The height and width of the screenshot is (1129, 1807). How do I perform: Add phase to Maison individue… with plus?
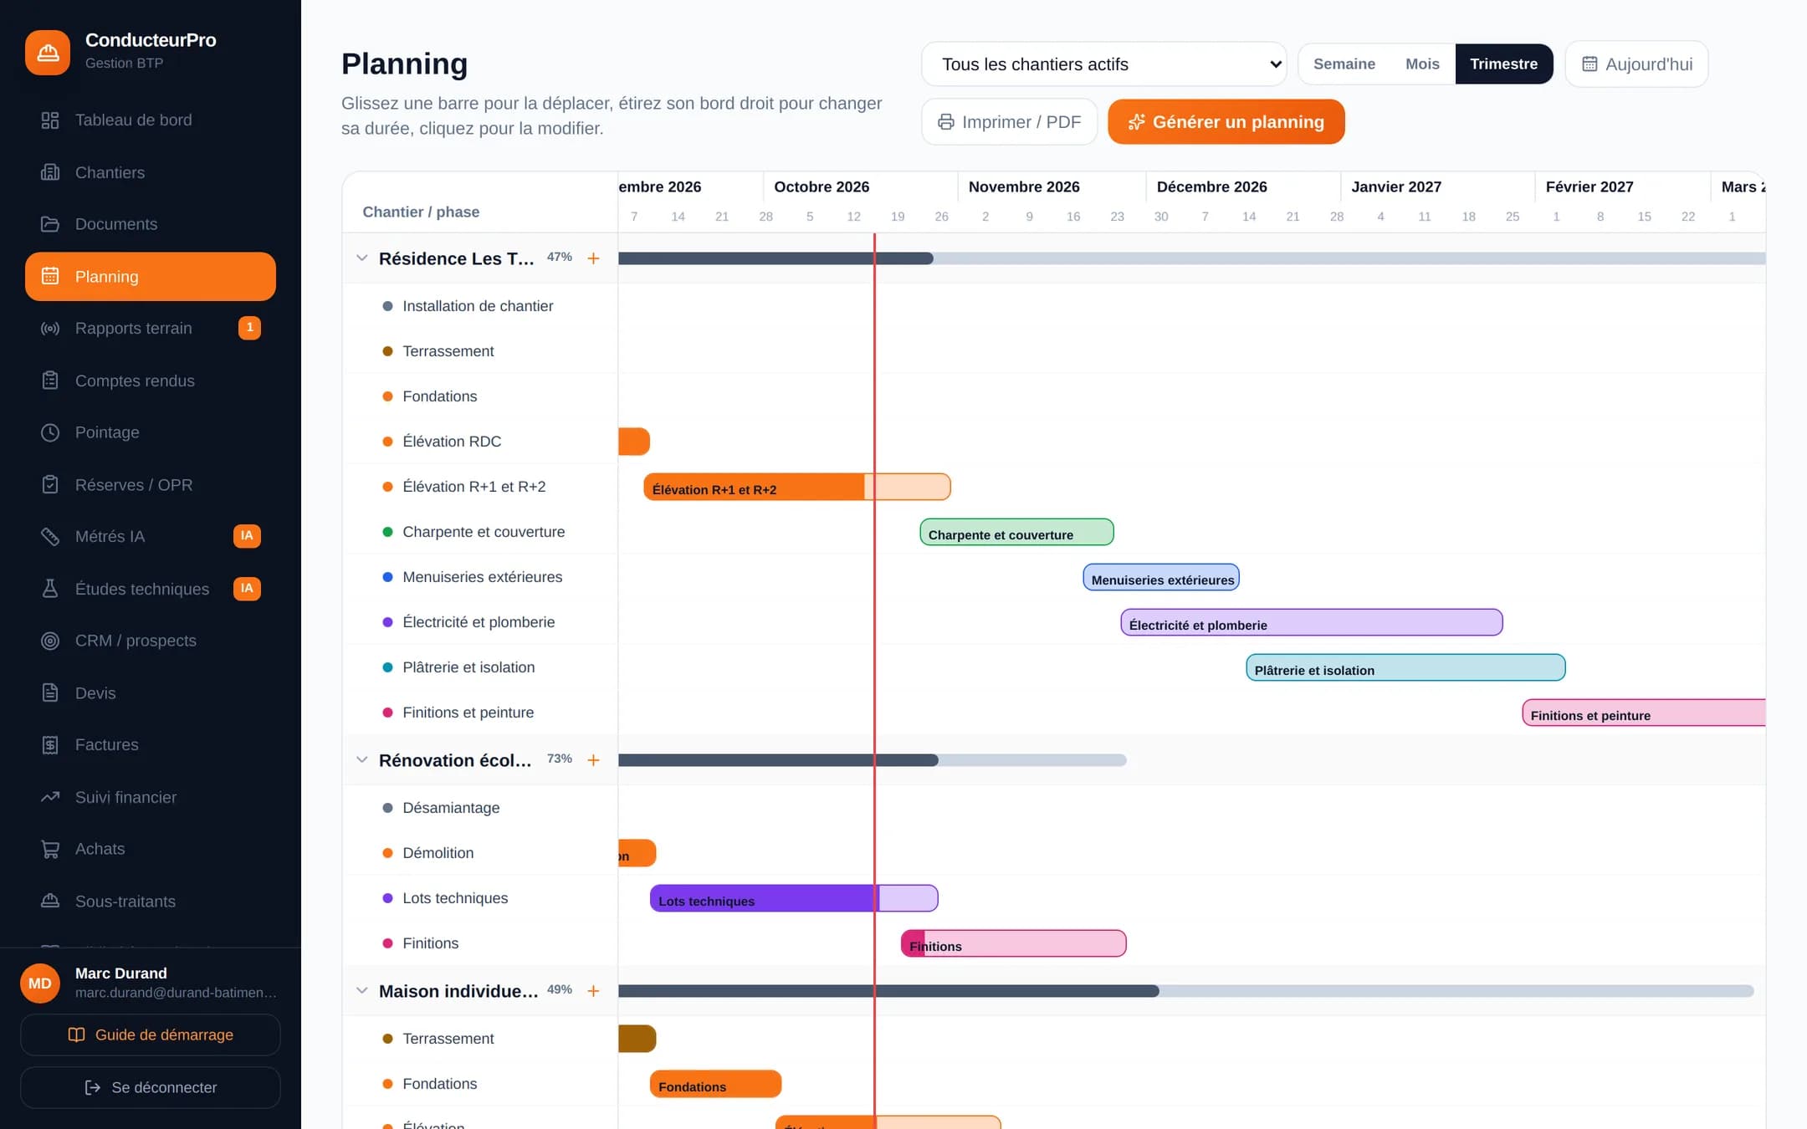[593, 991]
